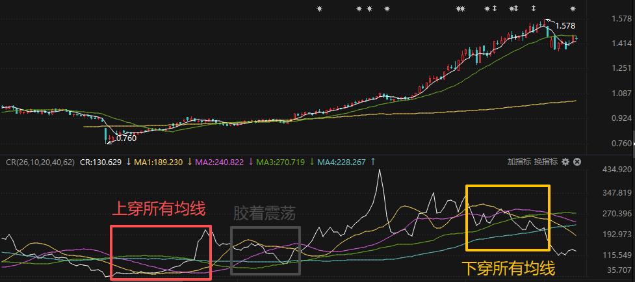
Task: Click the gray 胶着震荡 annotation text
Action: click(265, 214)
